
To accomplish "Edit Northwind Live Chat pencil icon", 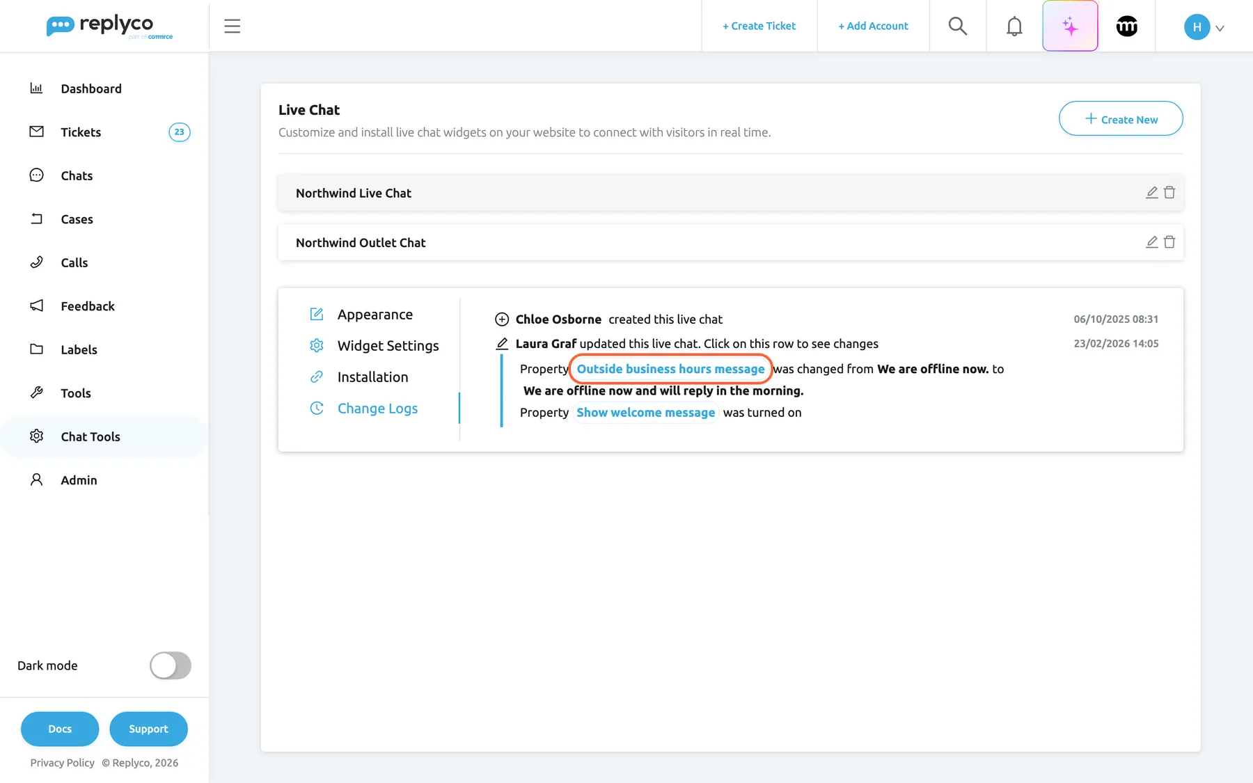I will point(1152,192).
